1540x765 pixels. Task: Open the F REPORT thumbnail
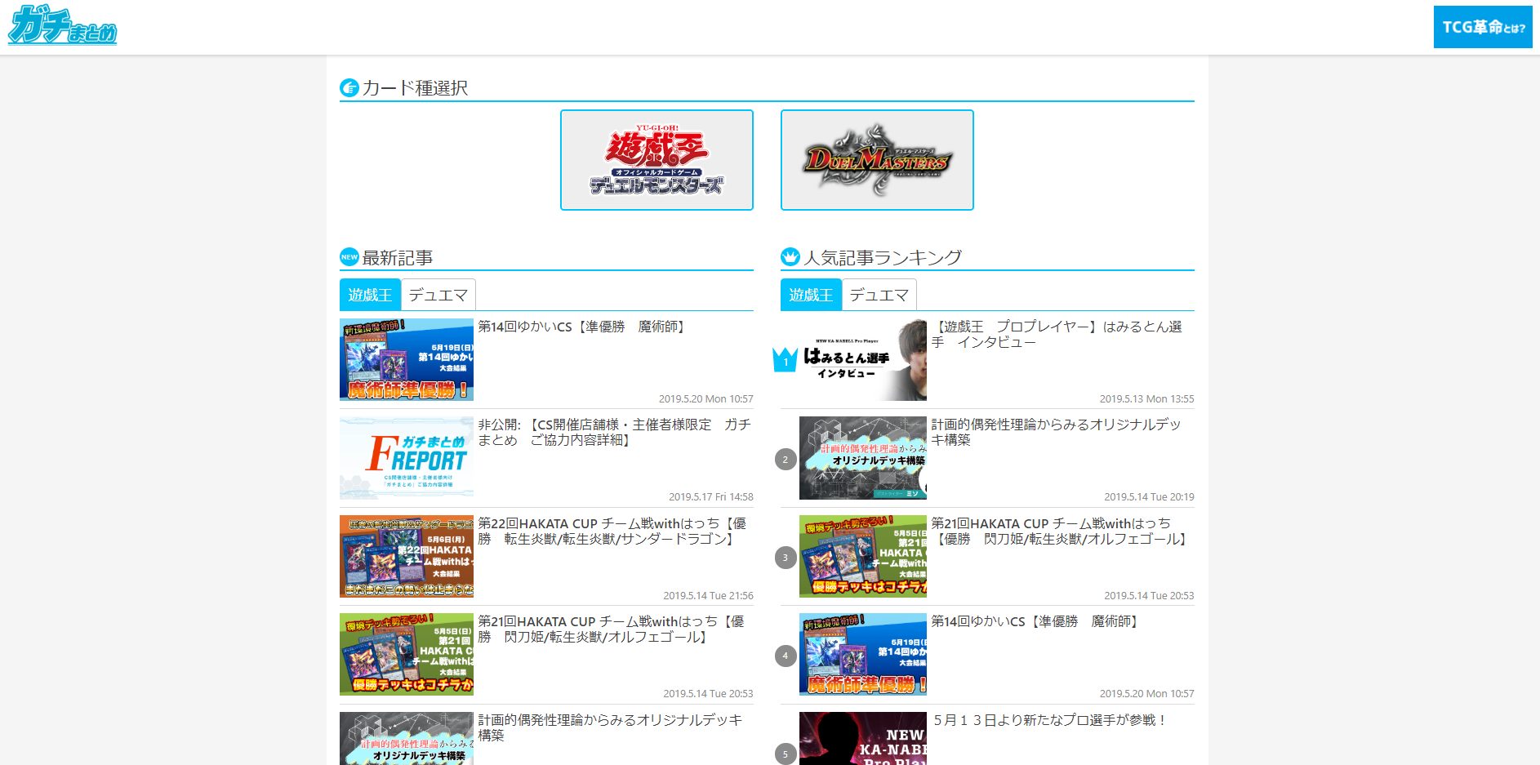tap(407, 458)
